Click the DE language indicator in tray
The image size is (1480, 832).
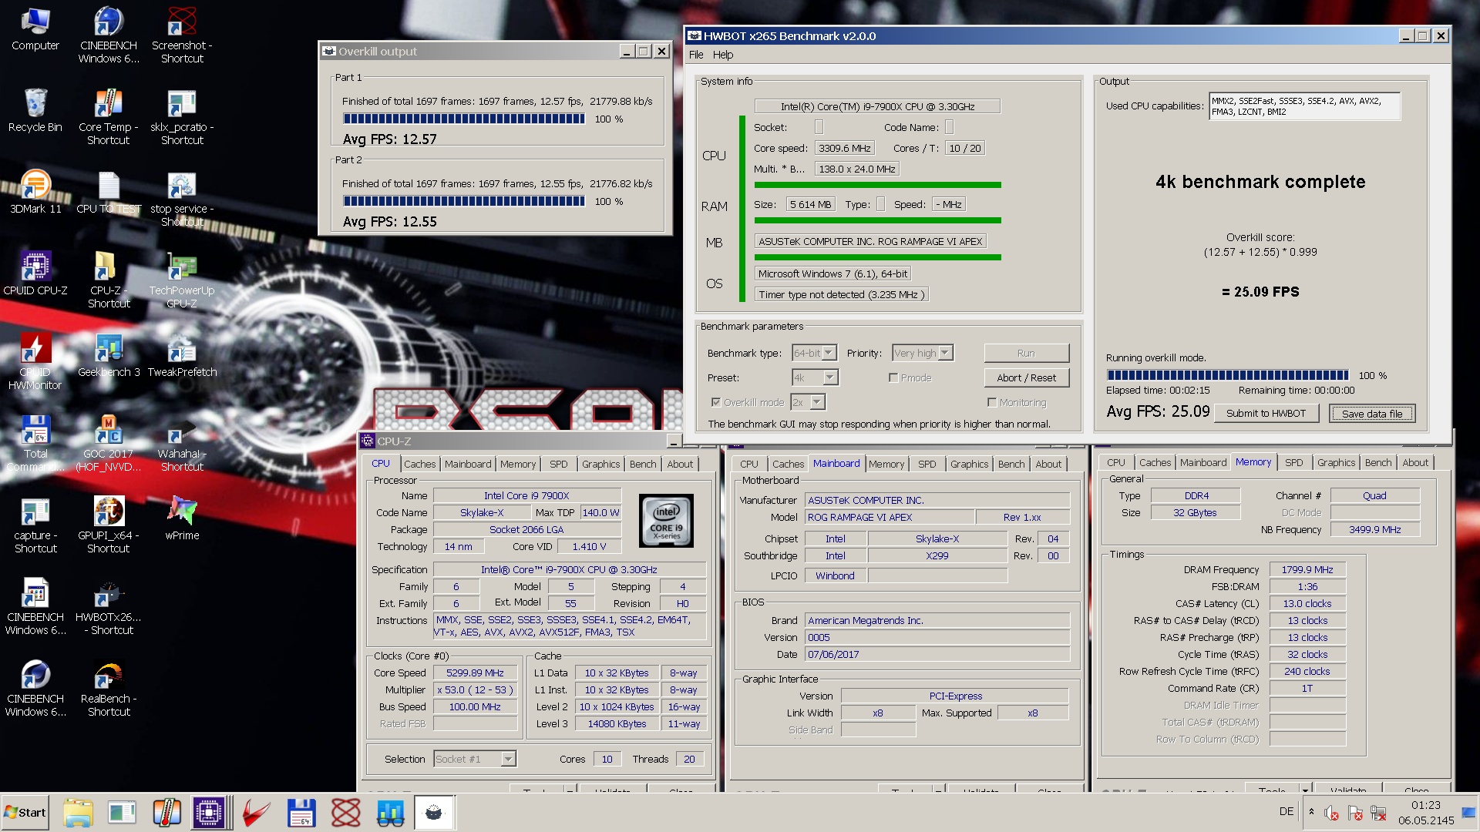tap(1287, 811)
